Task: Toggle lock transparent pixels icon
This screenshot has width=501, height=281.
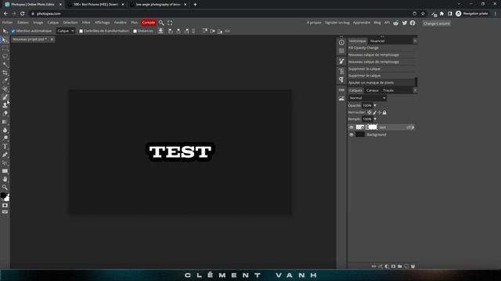Action: 369,112
